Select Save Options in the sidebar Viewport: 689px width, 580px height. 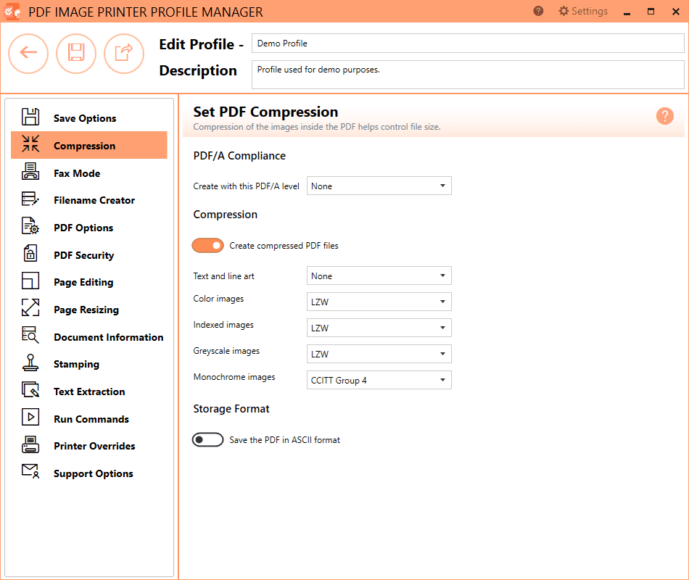[88, 117]
